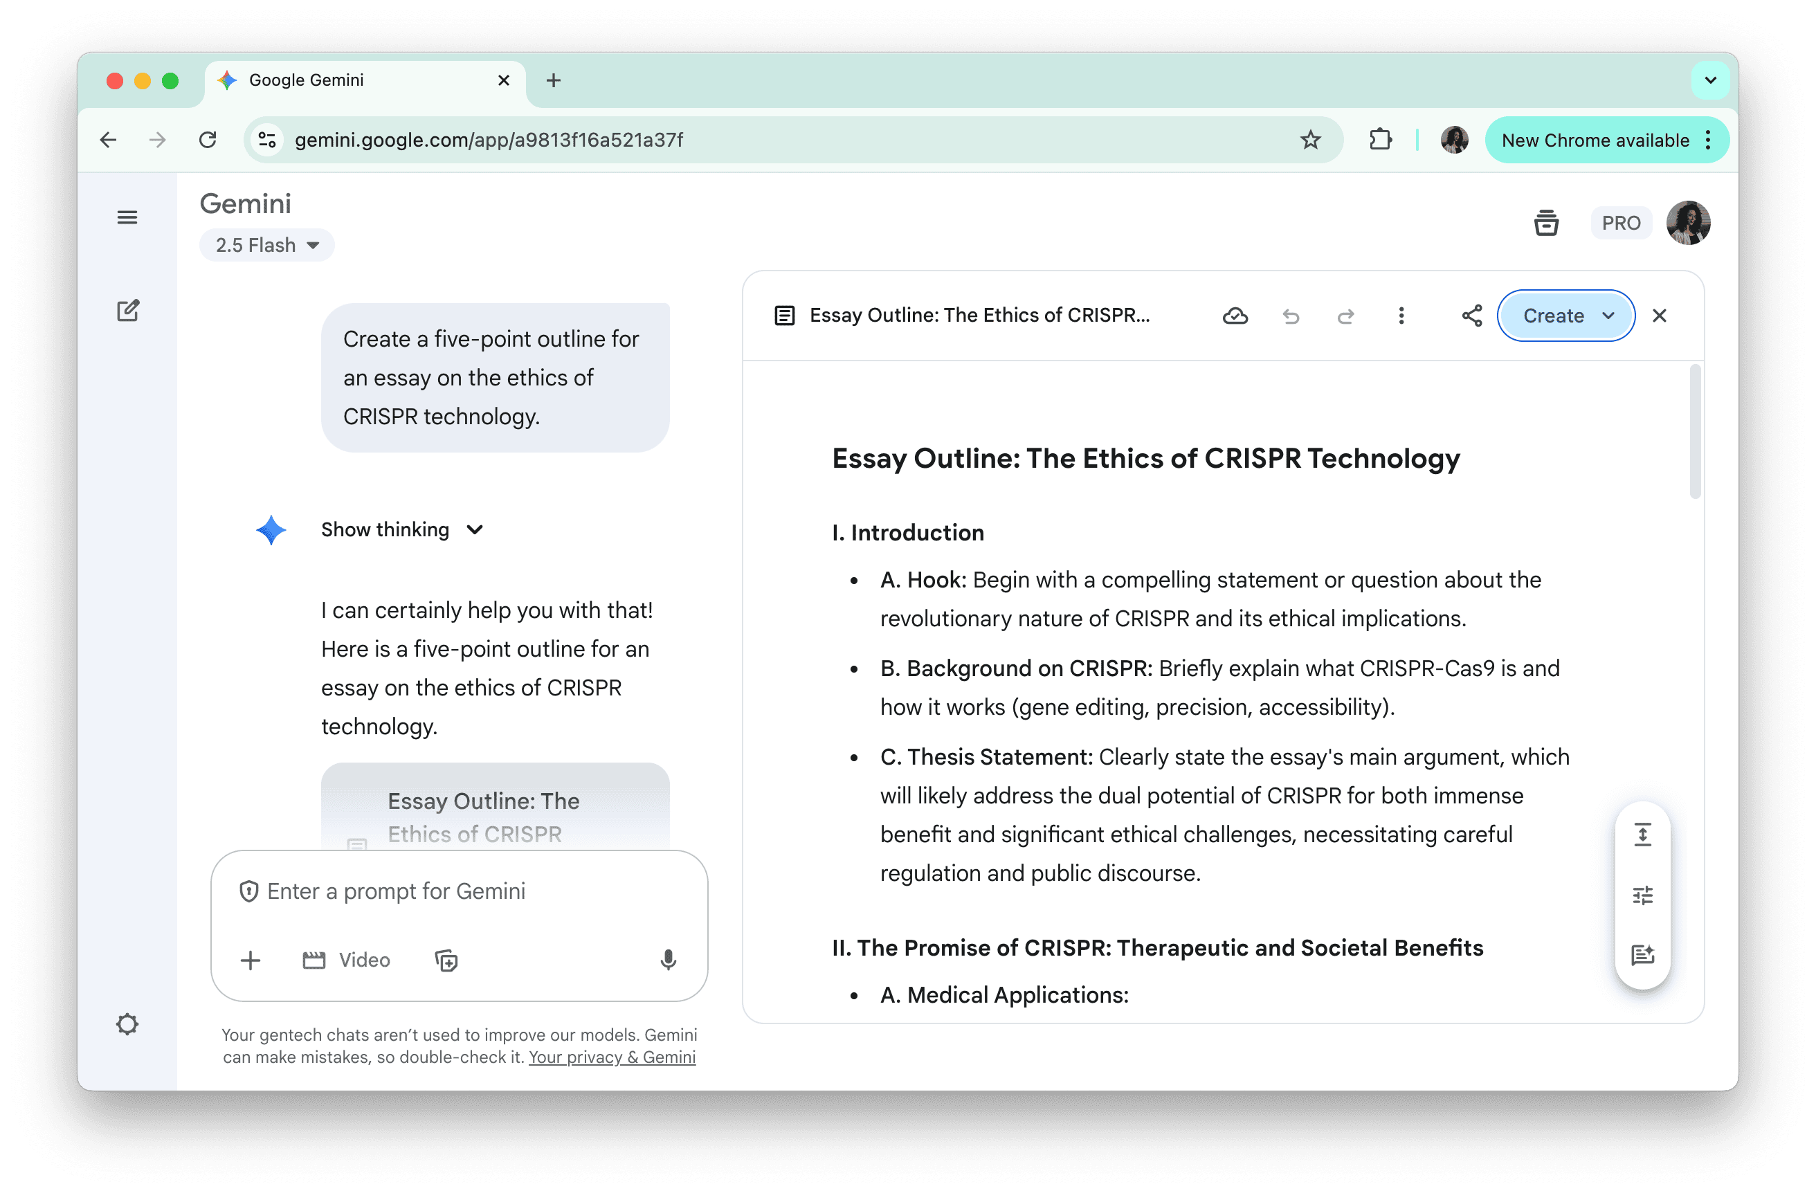Click the canvas tool icon in prompt box
This screenshot has height=1193, width=1816.
[446, 960]
